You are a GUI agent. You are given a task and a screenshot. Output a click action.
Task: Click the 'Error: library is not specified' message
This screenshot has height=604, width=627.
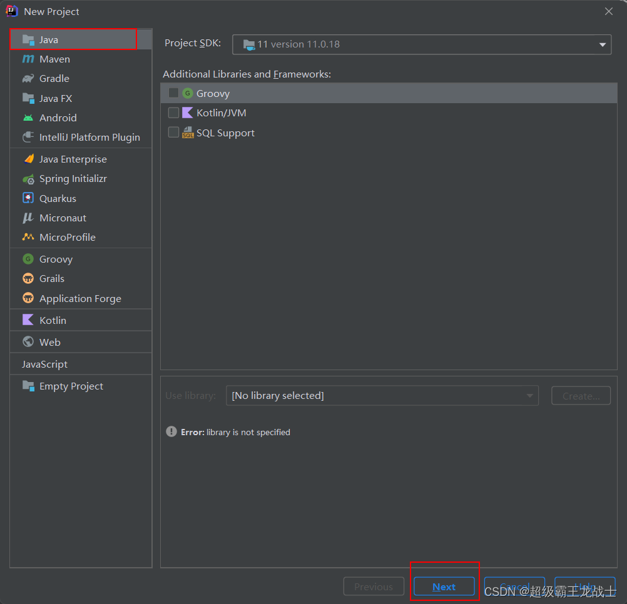click(235, 432)
